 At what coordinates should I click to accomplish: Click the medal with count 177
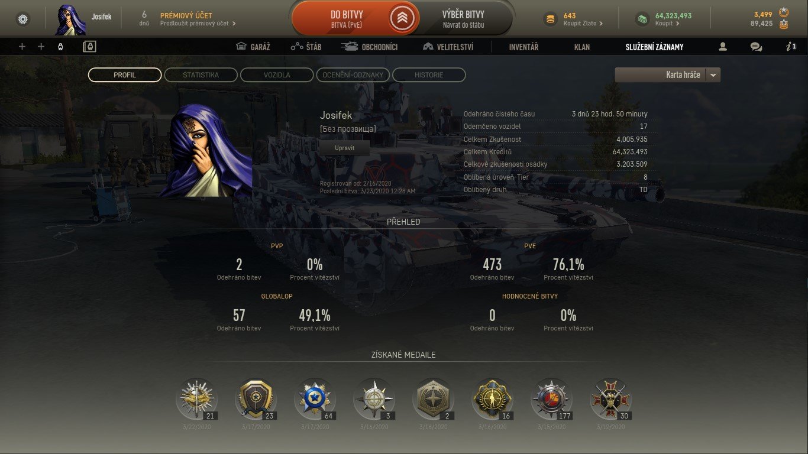(x=551, y=398)
